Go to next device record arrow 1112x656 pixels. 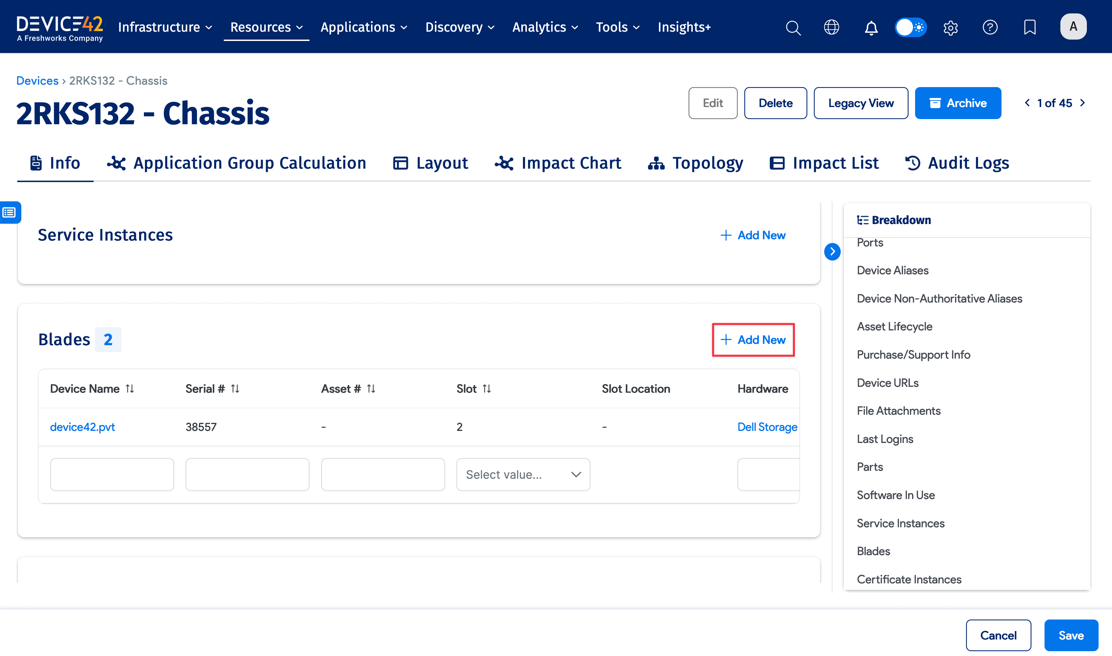point(1082,103)
